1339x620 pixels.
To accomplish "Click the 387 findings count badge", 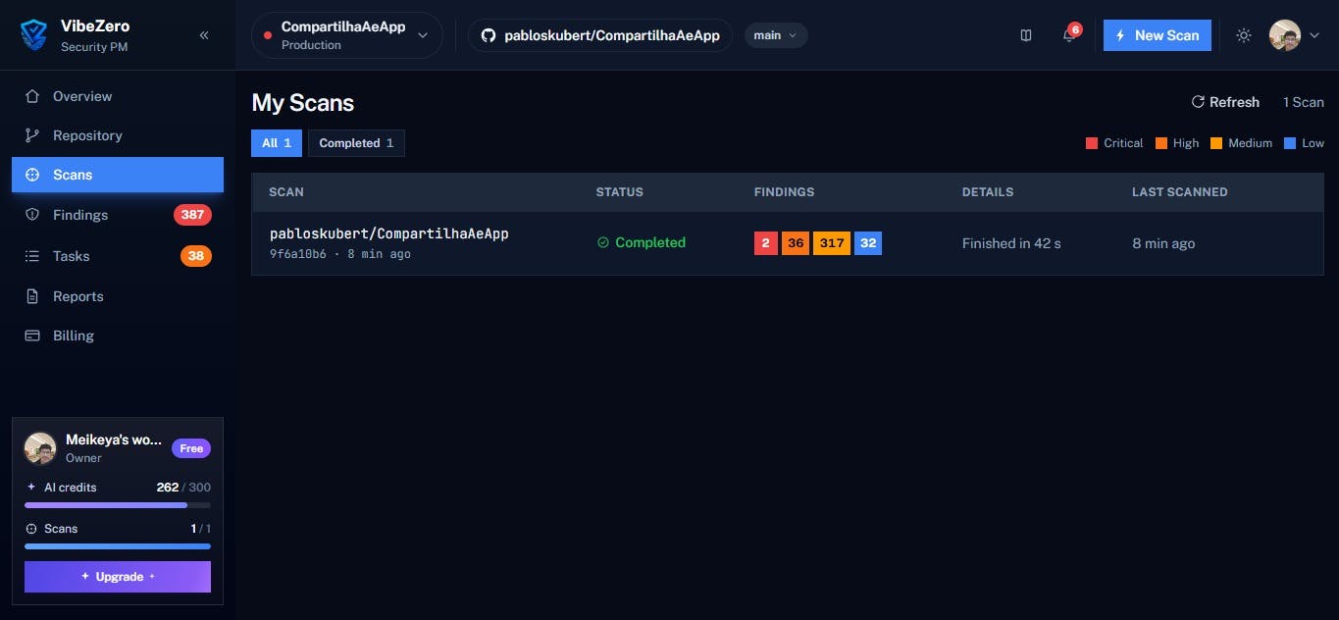I will pos(192,215).
